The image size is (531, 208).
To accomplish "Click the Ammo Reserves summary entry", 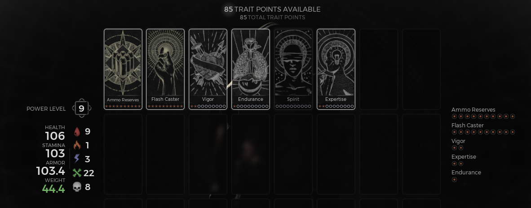I will point(483,113).
